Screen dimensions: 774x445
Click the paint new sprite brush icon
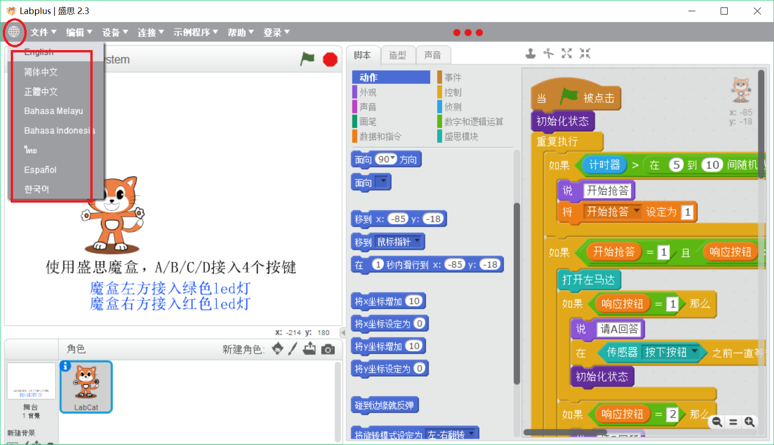click(x=293, y=349)
